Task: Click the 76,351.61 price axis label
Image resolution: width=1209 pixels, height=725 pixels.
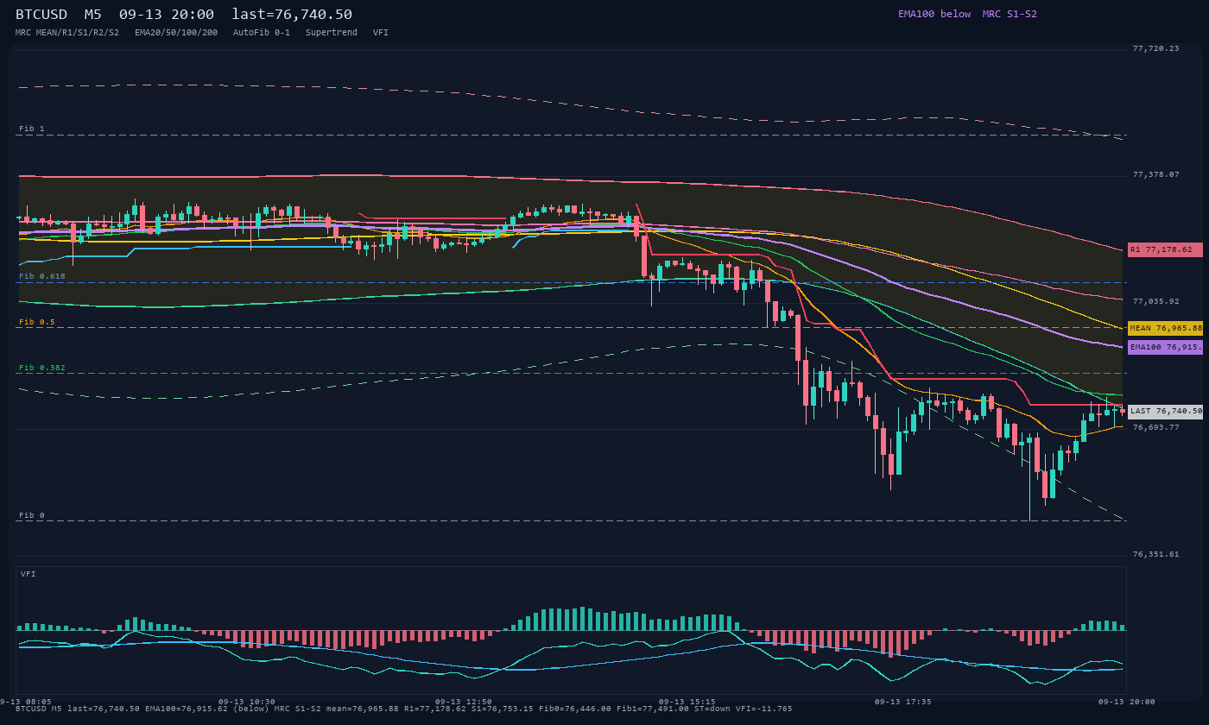Action: (x=1155, y=554)
